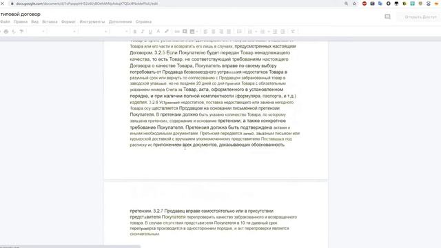Bookmark this page with star icon
Screen dimensions: 441x248
(x=354, y=3)
